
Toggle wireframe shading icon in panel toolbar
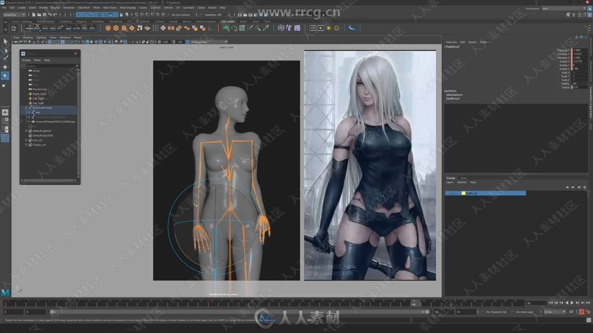point(83,42)
